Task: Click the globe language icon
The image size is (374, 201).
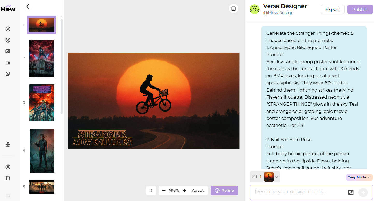Action: pyautogui.click(x=8, y=145)
